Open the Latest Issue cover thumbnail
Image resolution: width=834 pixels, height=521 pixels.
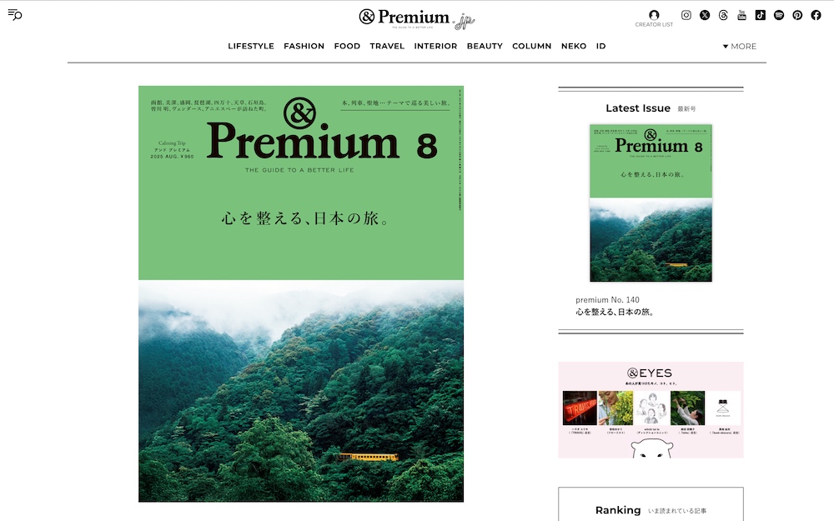click(651, 203)
